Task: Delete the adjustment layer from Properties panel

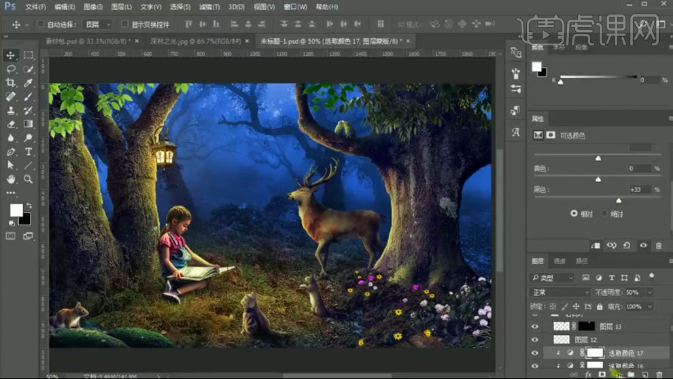Action: coord(659,246)
